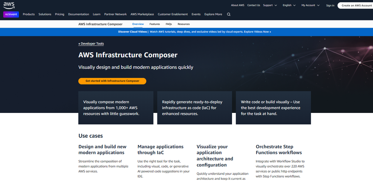Open the Learn menu
Viewport: 373px width, 182px height.
click(97, 14)
